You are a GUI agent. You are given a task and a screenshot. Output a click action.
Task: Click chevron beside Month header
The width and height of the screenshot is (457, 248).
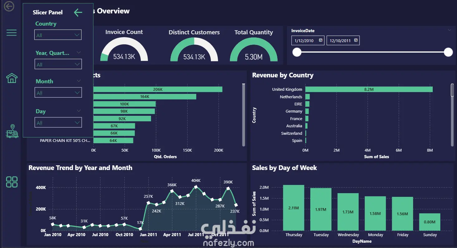pos(79,81)
